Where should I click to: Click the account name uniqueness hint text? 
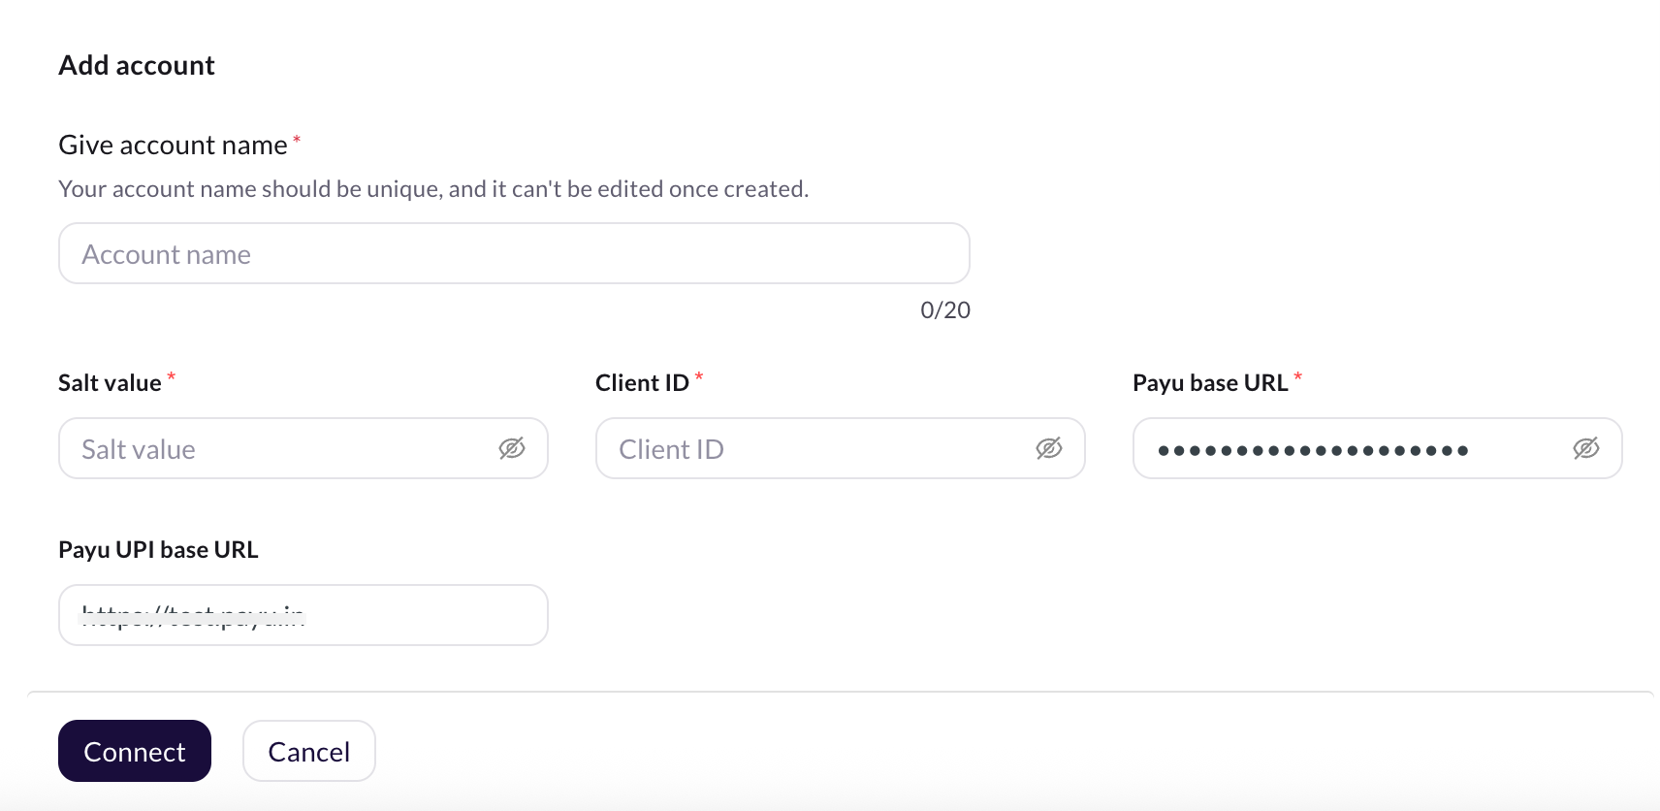(433, 189)
